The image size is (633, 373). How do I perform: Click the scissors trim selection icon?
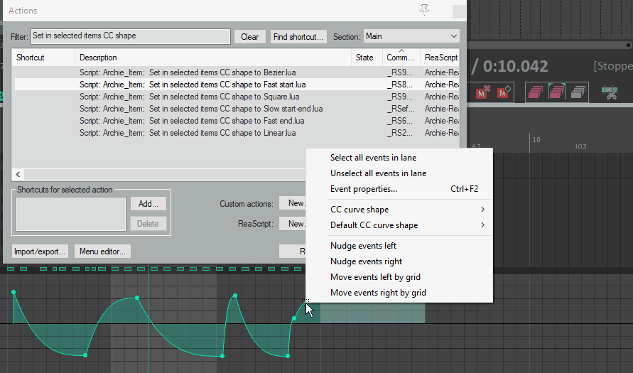(610, 92)
